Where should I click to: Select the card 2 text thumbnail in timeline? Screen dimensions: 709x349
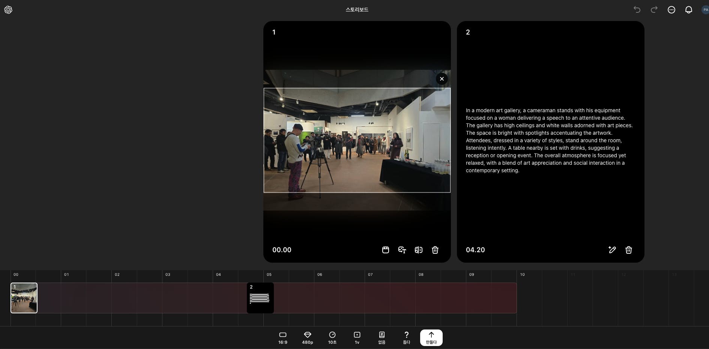coord(260,298)
